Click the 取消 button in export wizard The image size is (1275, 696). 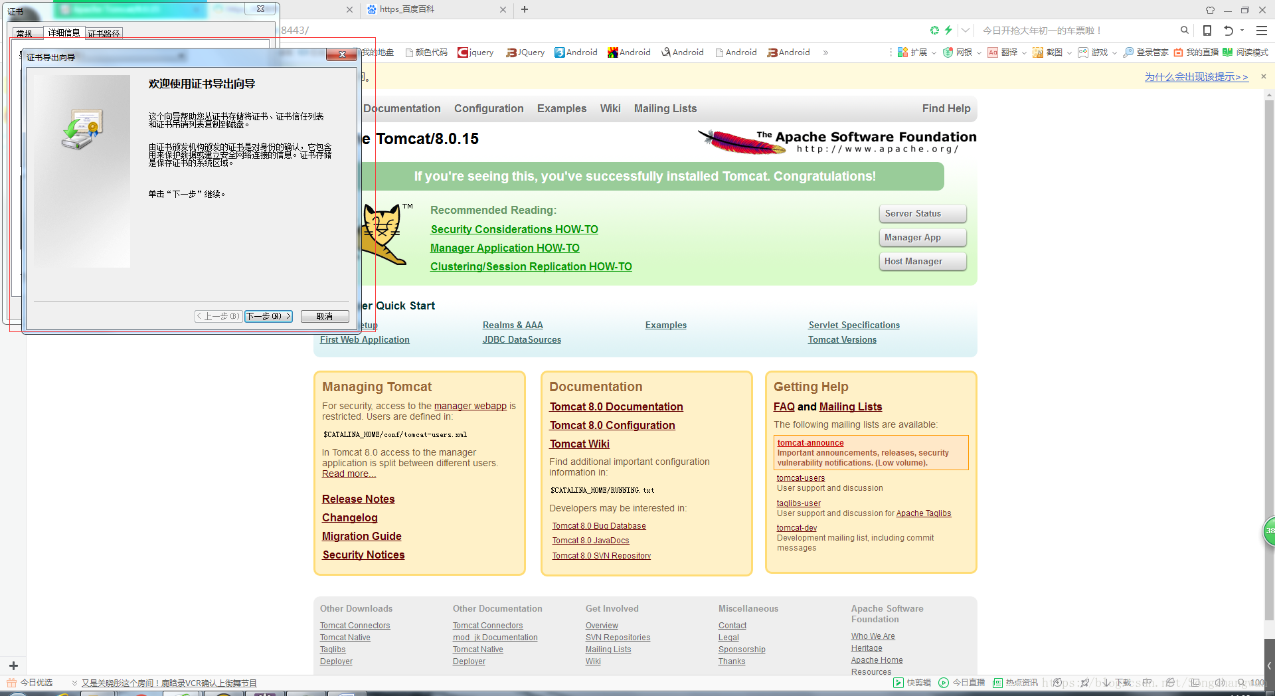[325, 316]
